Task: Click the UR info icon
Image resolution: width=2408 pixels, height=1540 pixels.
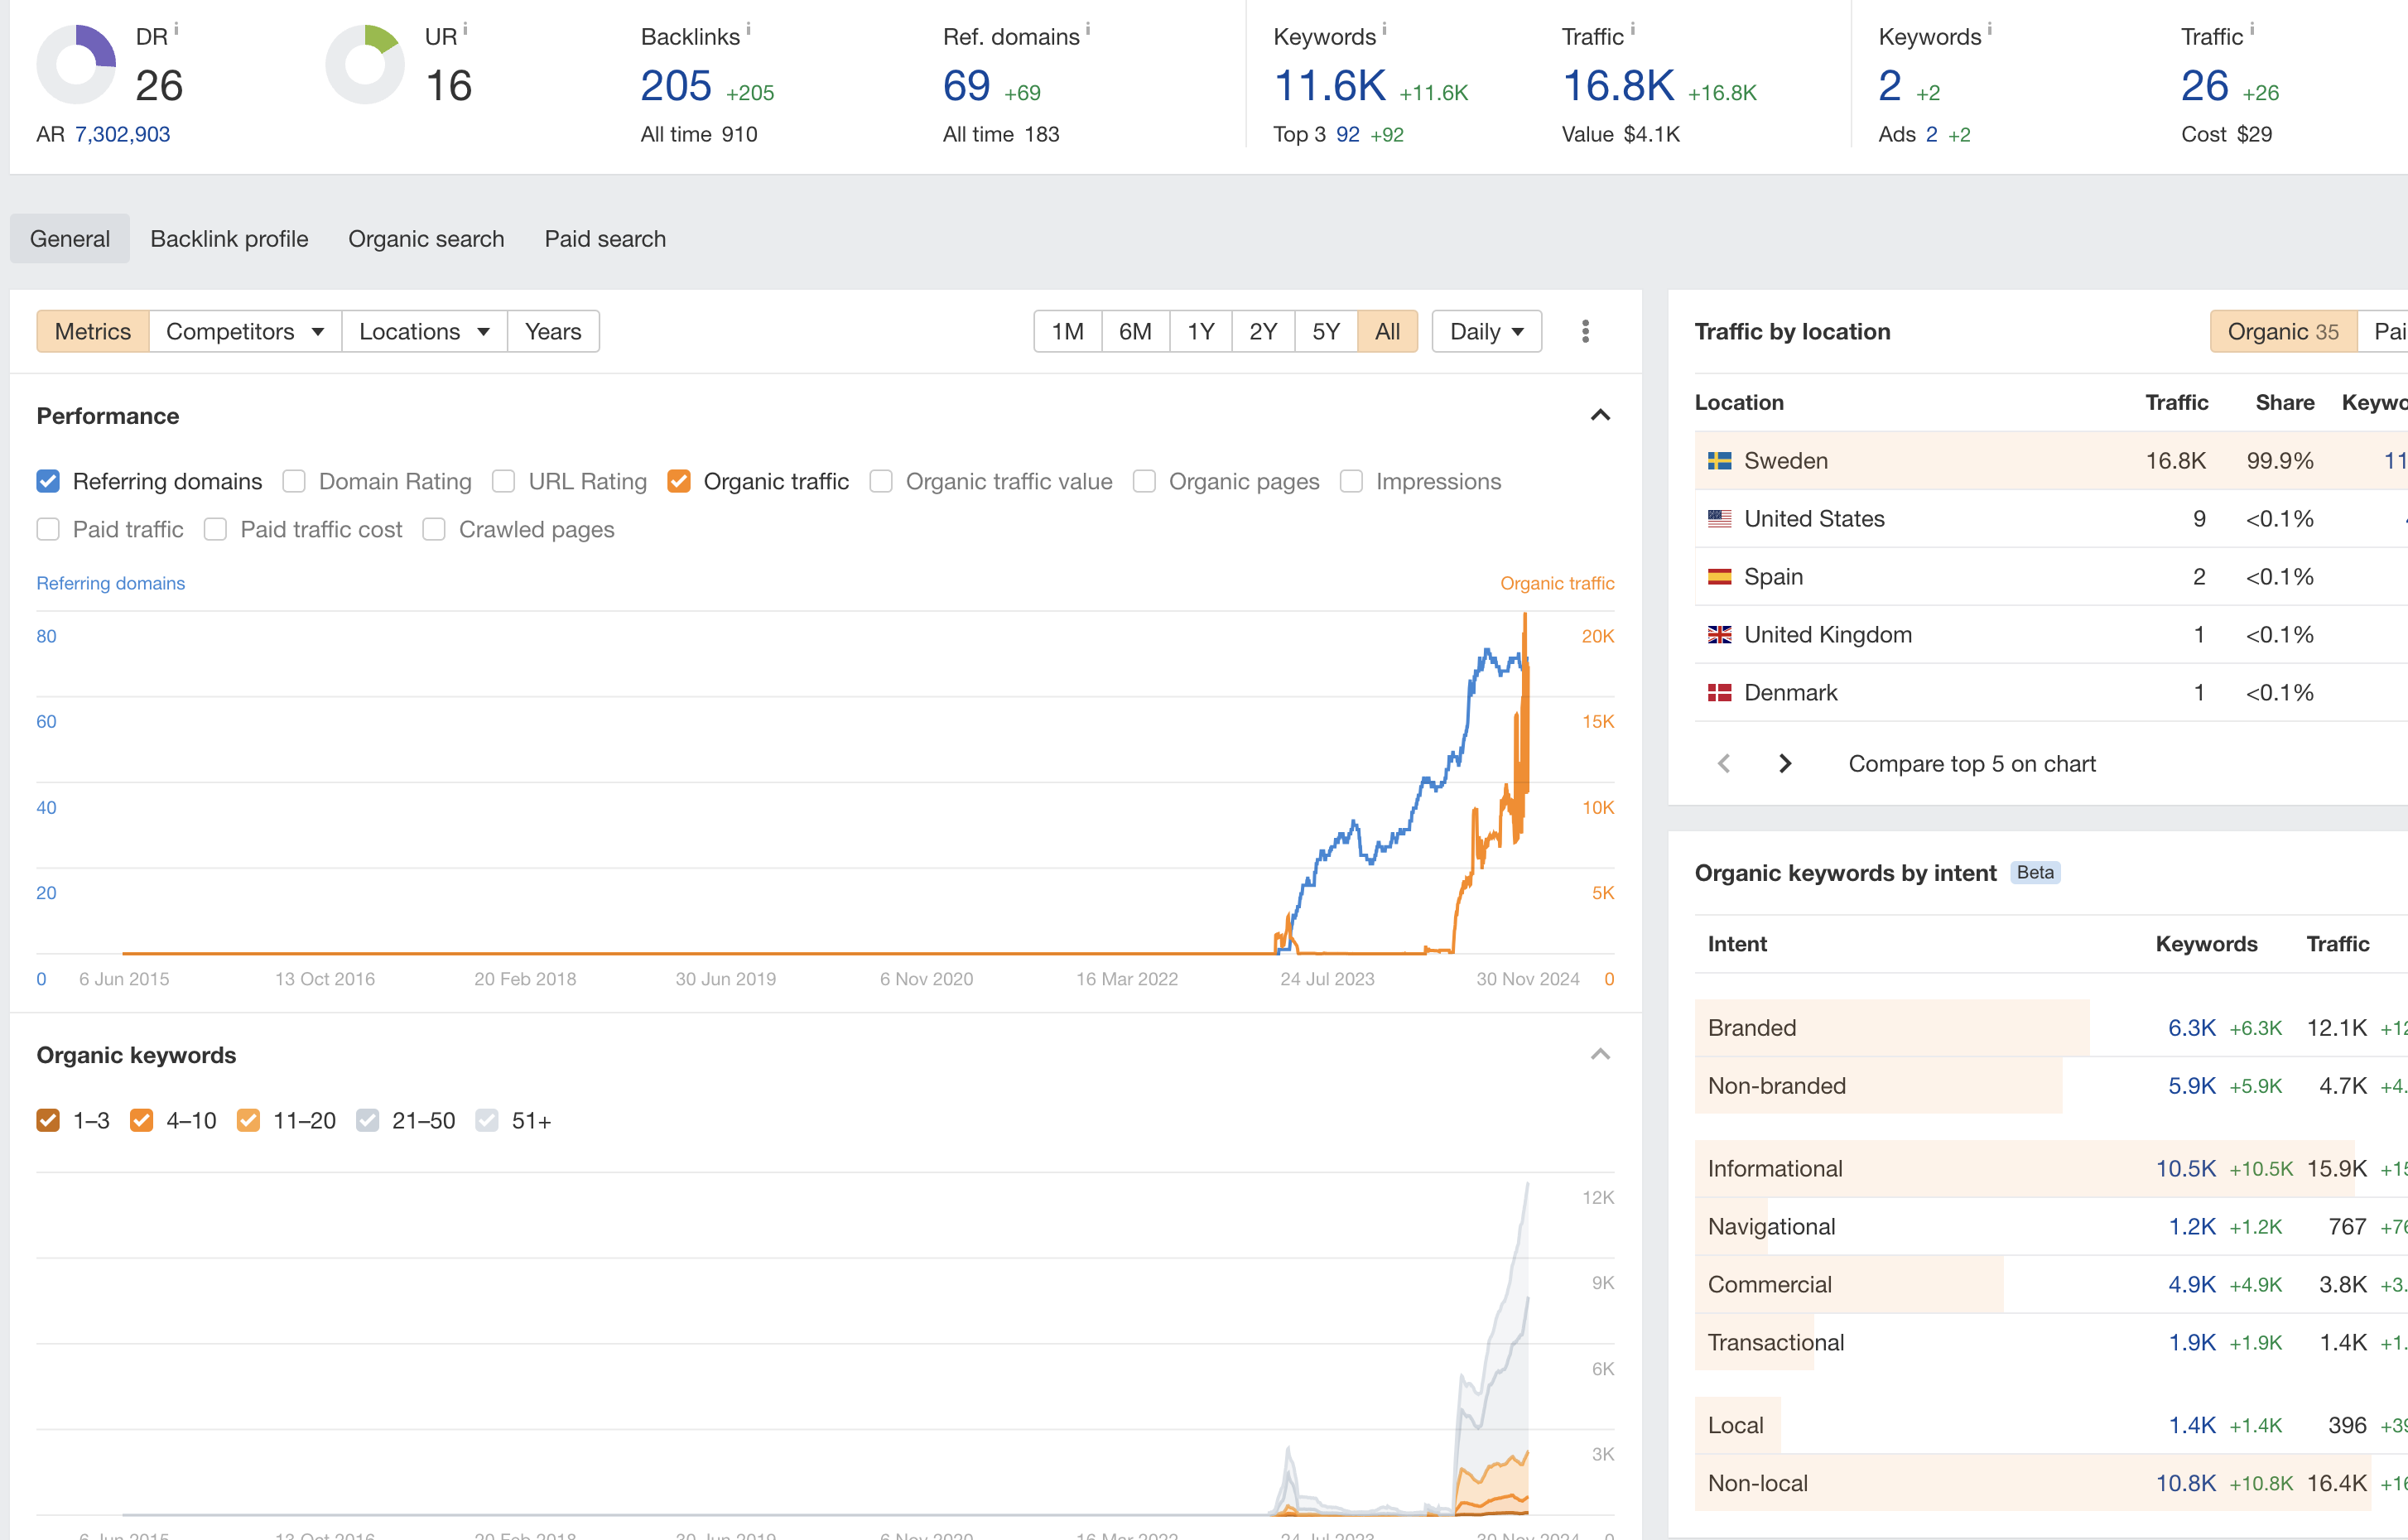Action: (x=465, y=30)
